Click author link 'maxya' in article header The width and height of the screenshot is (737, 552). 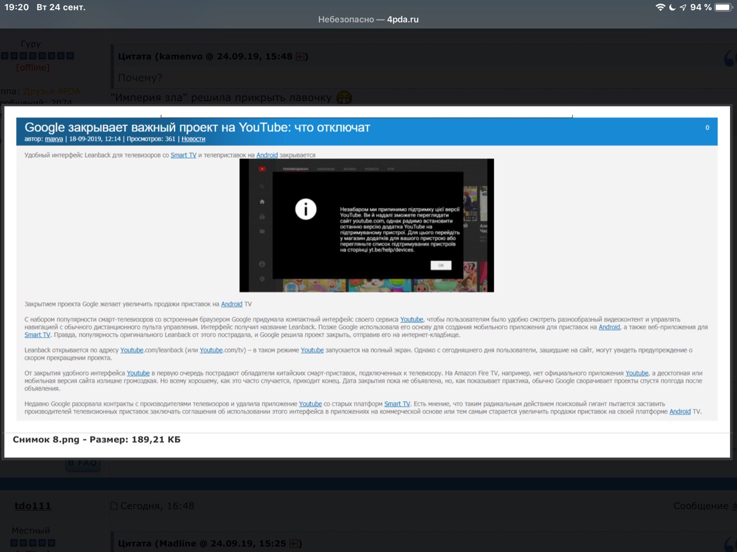click(x=54, y=139)
